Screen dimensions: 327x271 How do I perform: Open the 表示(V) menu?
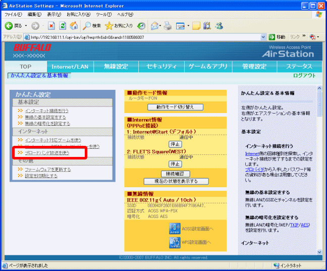point(54,15)
